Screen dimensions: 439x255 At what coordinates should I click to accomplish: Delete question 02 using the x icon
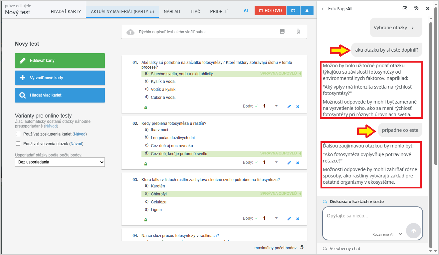tap(298, 163)
